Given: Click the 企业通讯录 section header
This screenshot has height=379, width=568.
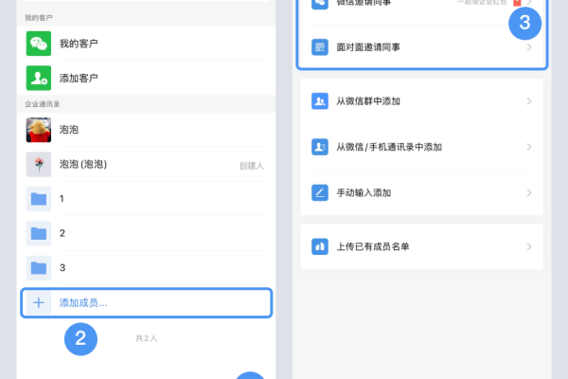Looking at the screenshot, I should (x=42, y=104).
